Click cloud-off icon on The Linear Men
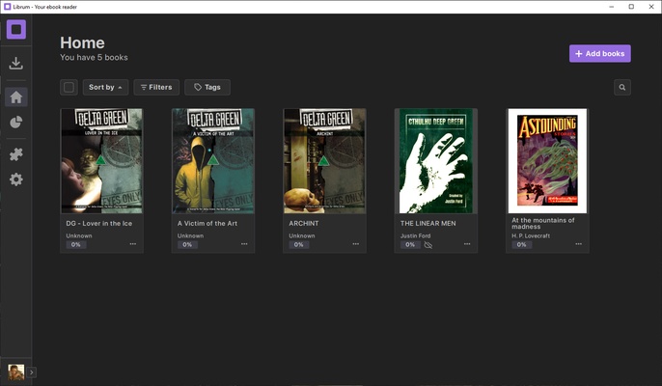This screenshot has width=662, height=386. coord(428,245)
